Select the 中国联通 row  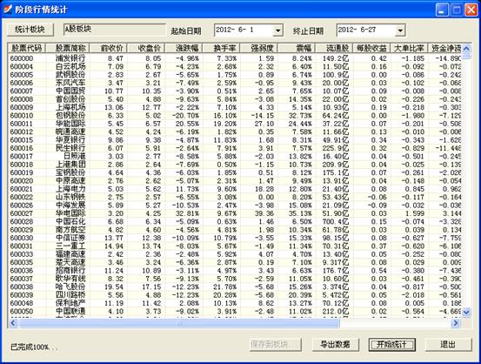coord(235,311)
